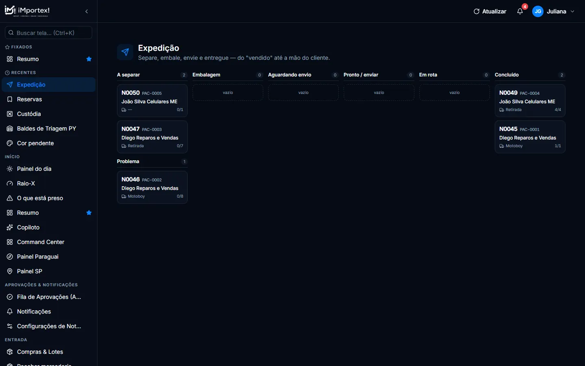Open problem order N0046 card

coord(152,187)
